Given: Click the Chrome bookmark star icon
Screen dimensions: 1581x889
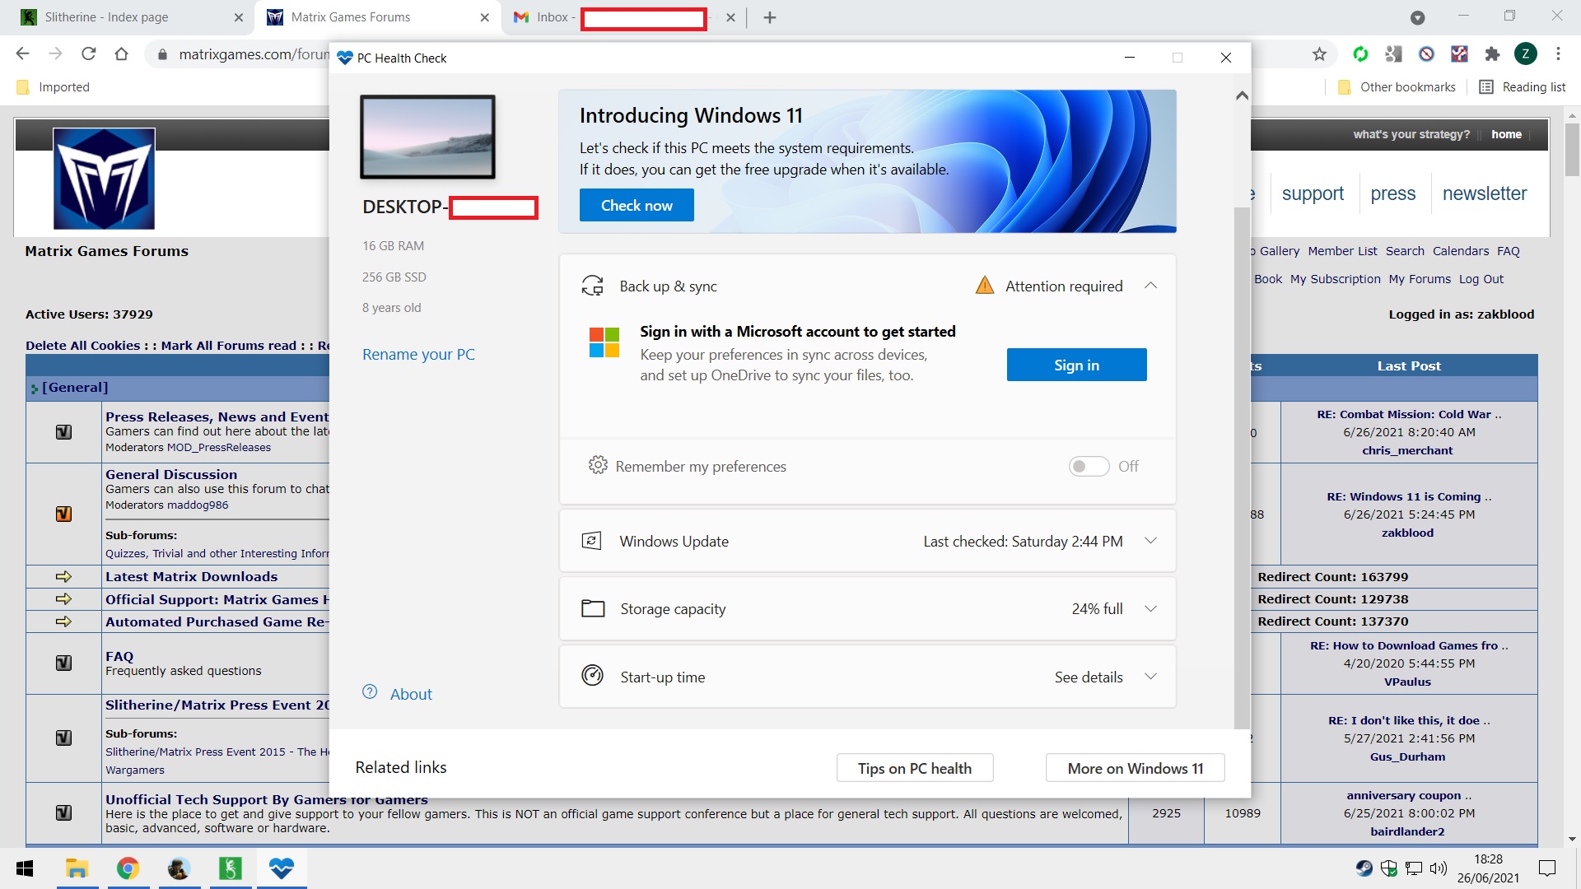Looking at the screenshot, I should point(1319,54).
